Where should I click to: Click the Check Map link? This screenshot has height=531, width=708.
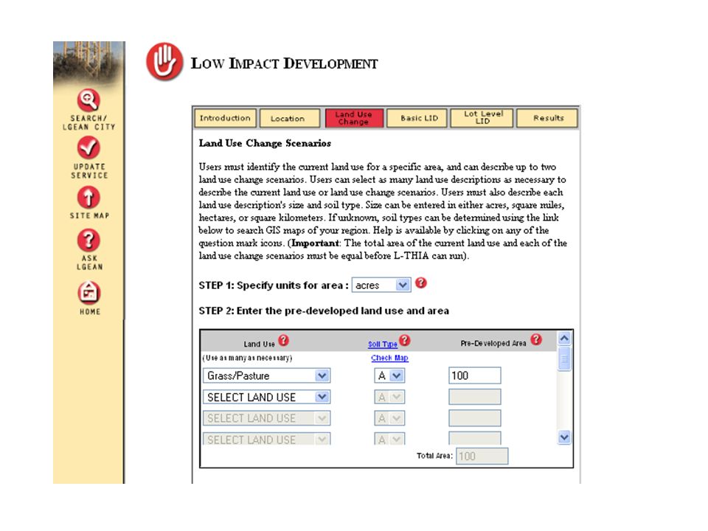[x=389, y=358]
